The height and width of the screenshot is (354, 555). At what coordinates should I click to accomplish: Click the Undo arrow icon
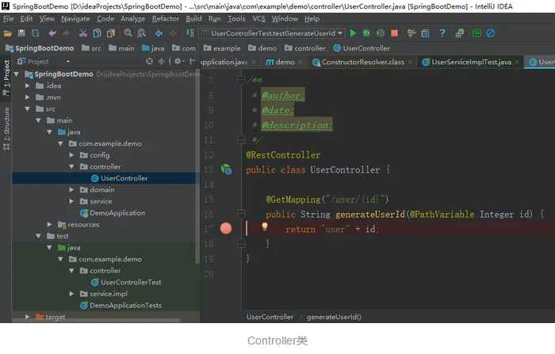click(52, 33)
